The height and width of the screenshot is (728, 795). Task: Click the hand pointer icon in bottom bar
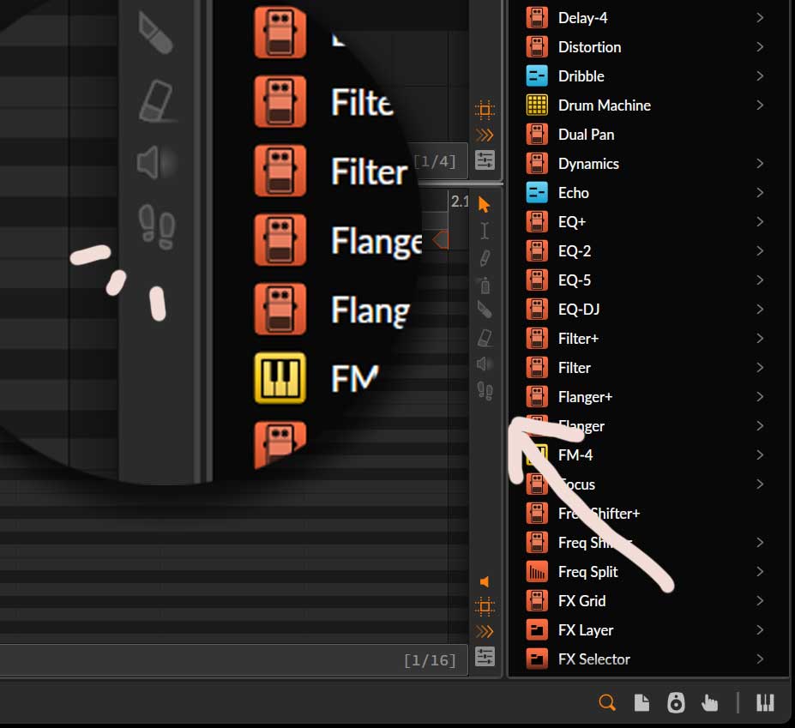pos(709,702)
